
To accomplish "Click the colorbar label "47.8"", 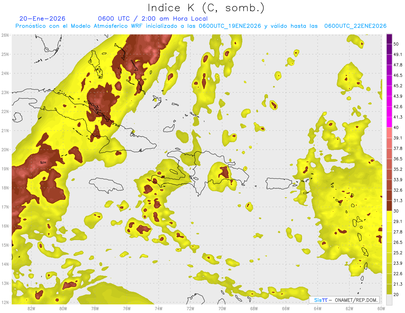I will pos(398,65).
